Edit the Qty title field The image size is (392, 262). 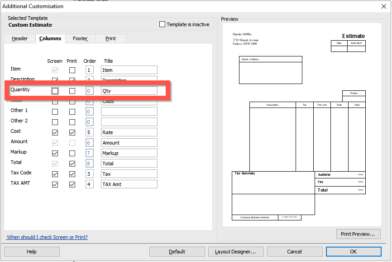pyautogui.click(x=129, y=91)
